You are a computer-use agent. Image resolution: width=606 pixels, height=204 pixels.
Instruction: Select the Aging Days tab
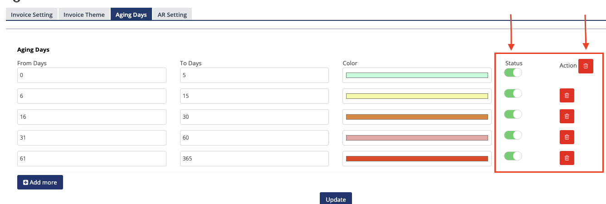point(131,15)
